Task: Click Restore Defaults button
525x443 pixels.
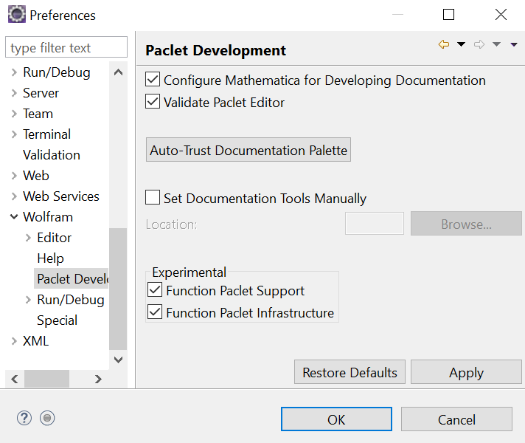Action: coord(350,372)
